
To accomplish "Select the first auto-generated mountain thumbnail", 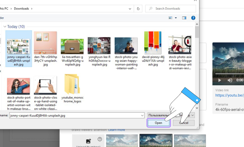I will [x=122, y=141].
